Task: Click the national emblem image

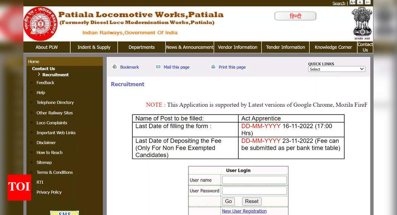Action: (x=361, y=23)
